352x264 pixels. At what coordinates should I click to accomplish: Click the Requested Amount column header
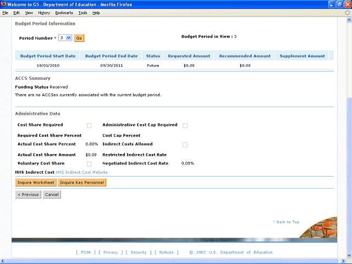[x=189, y=56]
